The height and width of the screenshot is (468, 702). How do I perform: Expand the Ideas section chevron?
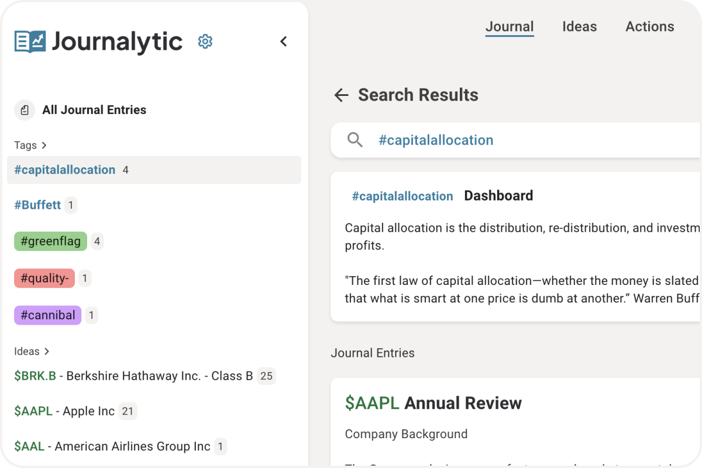(47, 351)
